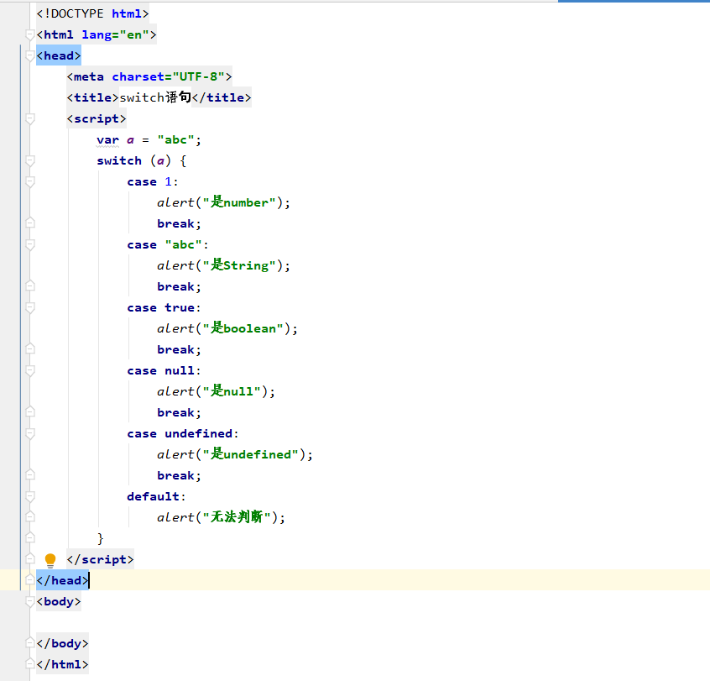Fold the case "abc": block

(x=30, y=244)
